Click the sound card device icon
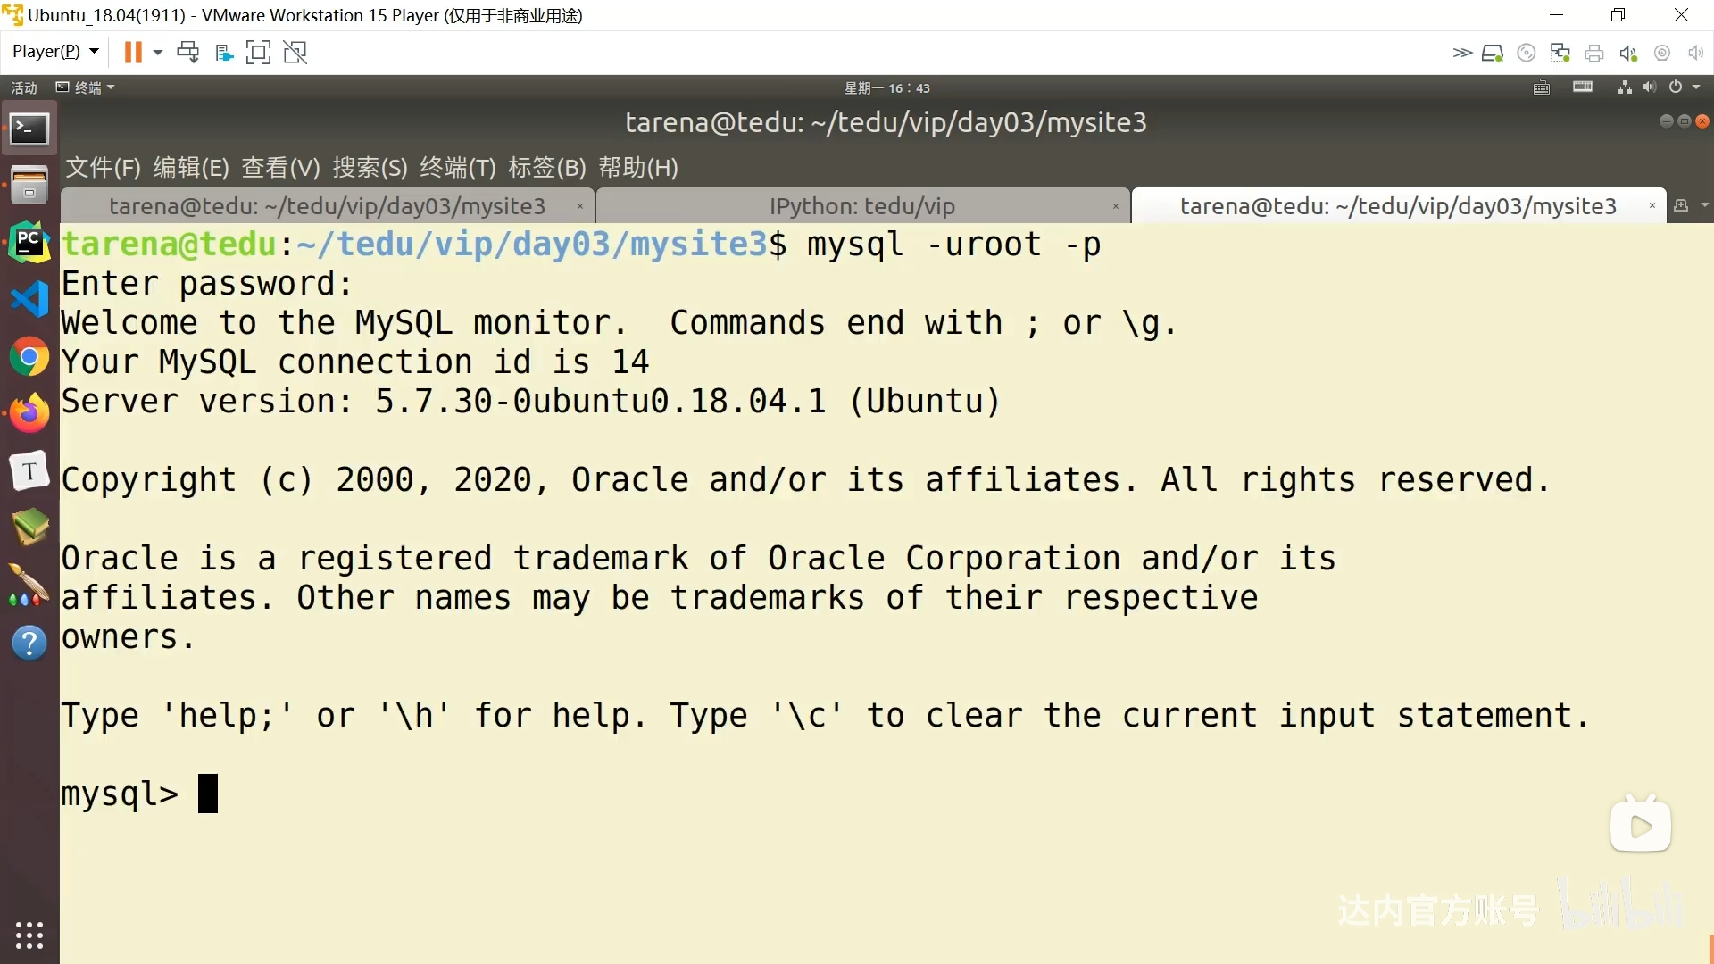1714x964 pixels. tap(1628, 54)
